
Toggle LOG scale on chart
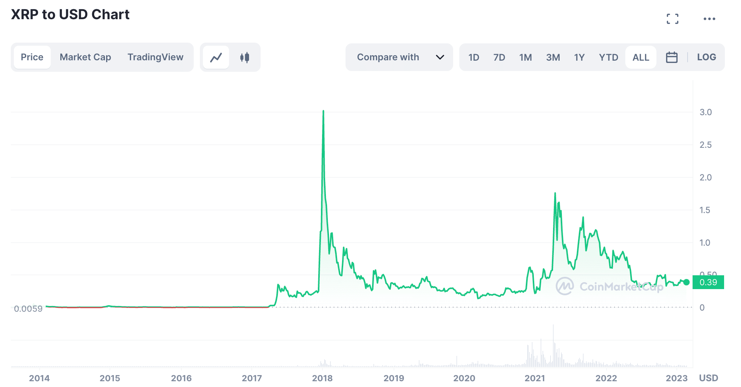706,57
